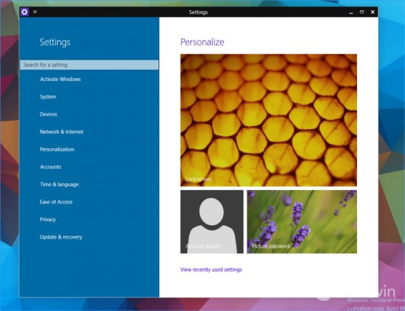Open Ease of Access settings
405x311 pixels.
(x=56, y=202)
